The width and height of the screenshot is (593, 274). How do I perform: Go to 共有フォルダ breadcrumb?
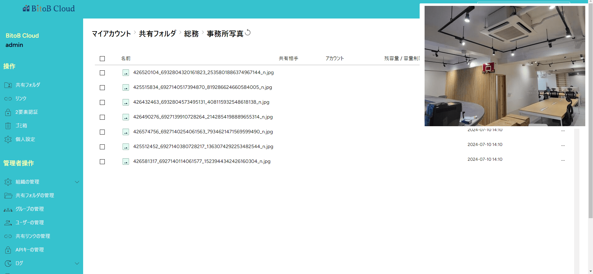(158, 34)
